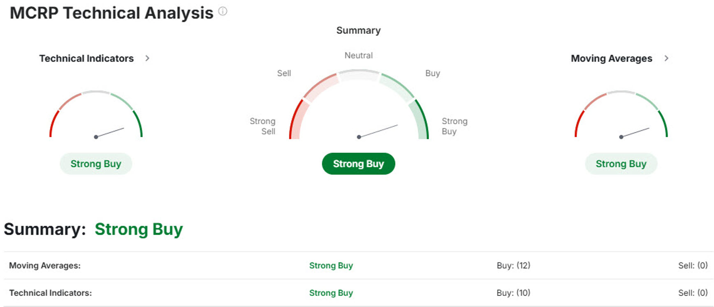
Task: Click the dark green Strong Buy summary button
Action: tap(358, 164)
